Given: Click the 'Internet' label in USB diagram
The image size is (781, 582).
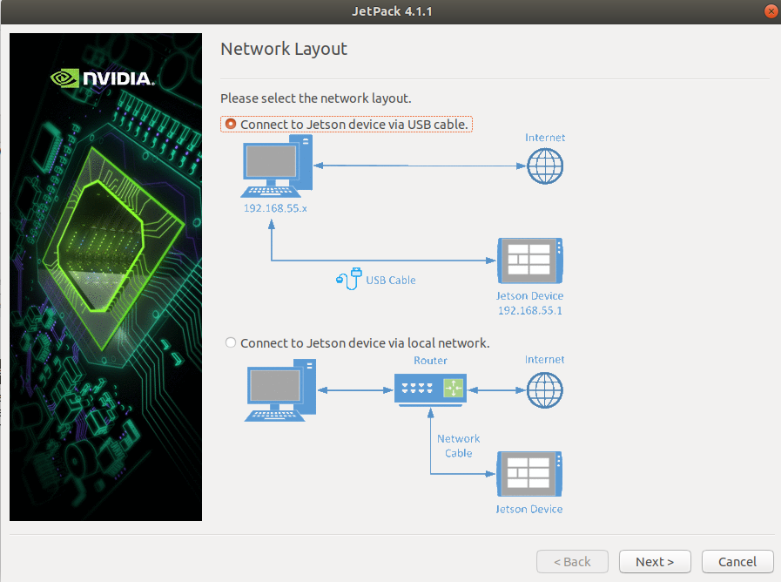Looking at the screenshot, I should (545, 138).
